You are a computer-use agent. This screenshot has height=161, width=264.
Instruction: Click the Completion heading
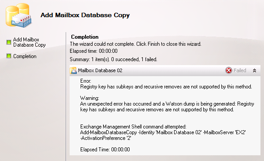(85, 37)
